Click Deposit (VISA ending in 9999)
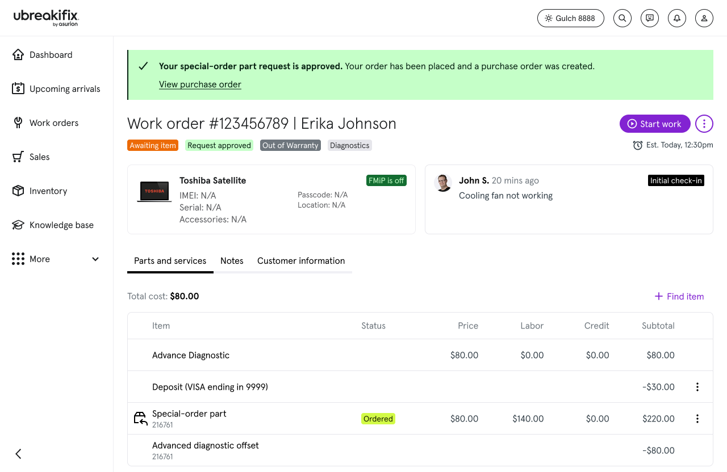This screenshot has height=472, width=727. [x=210, y=387]
